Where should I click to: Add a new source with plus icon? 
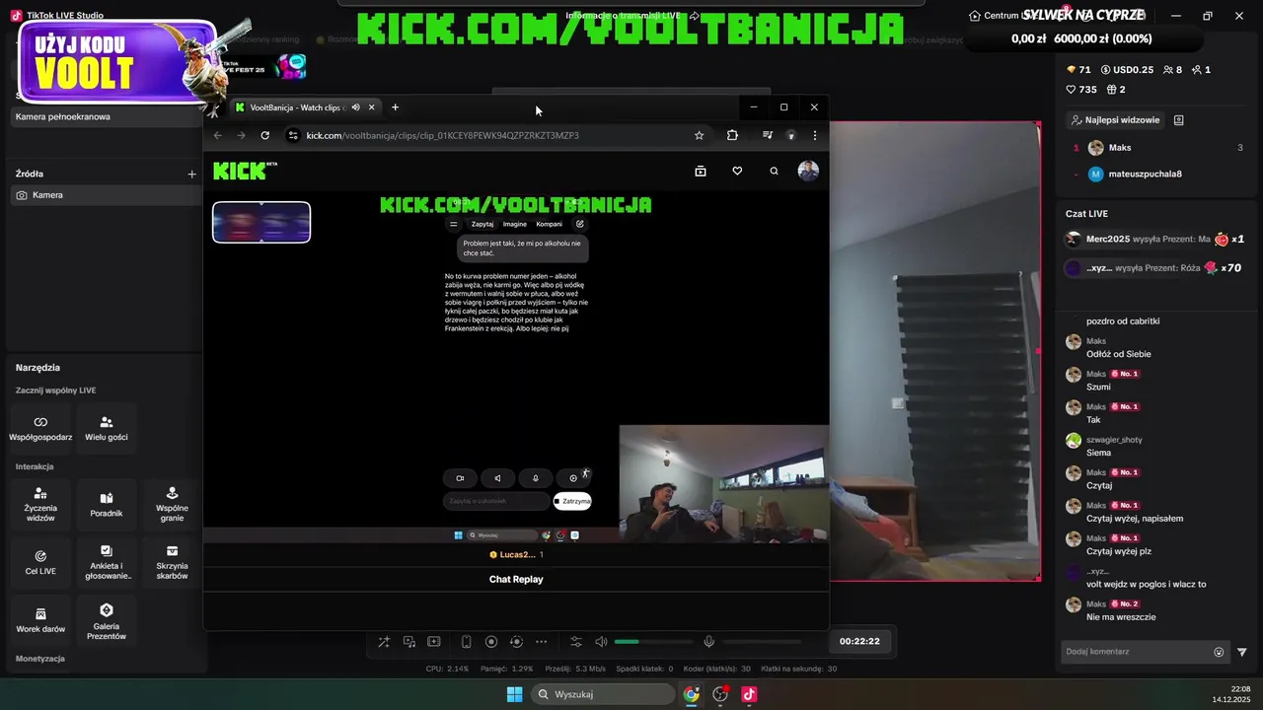coord(191,174)
